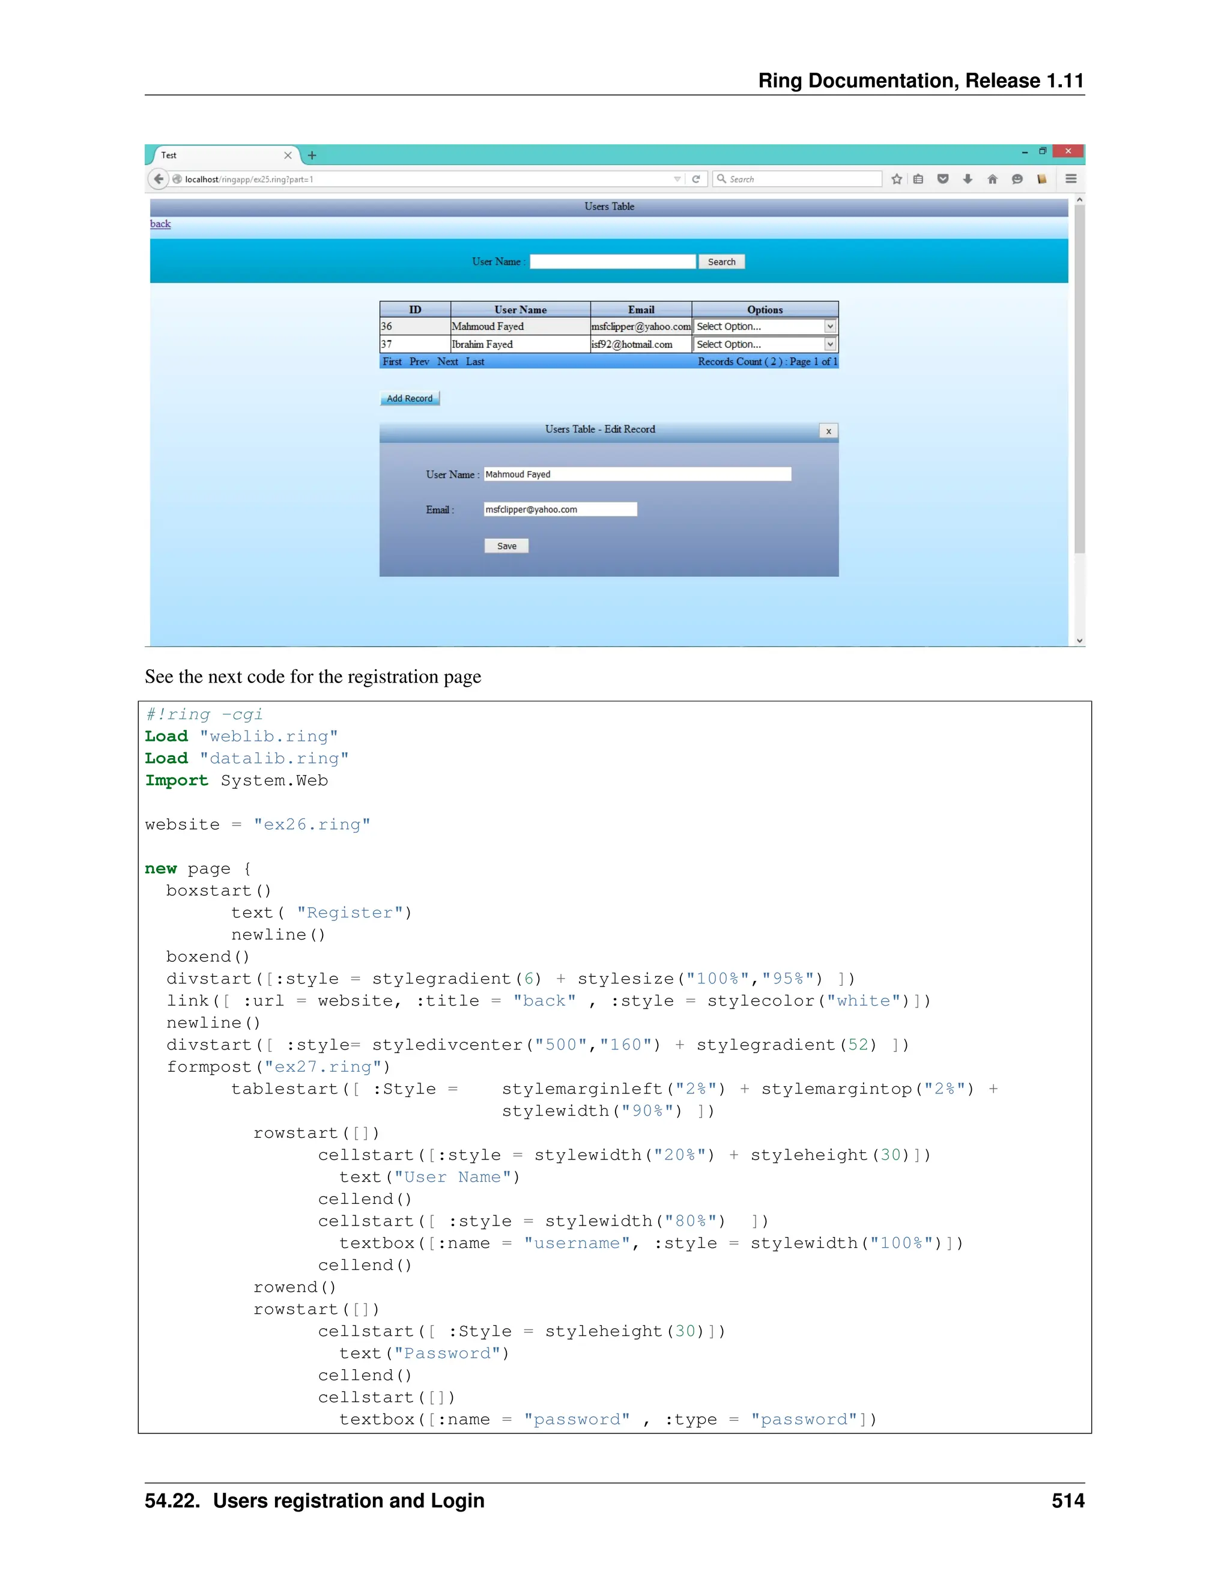Viewport: 1230px width, 1592px height.
Task: Bookmark this page with the star icon
Action: point(897,178)
